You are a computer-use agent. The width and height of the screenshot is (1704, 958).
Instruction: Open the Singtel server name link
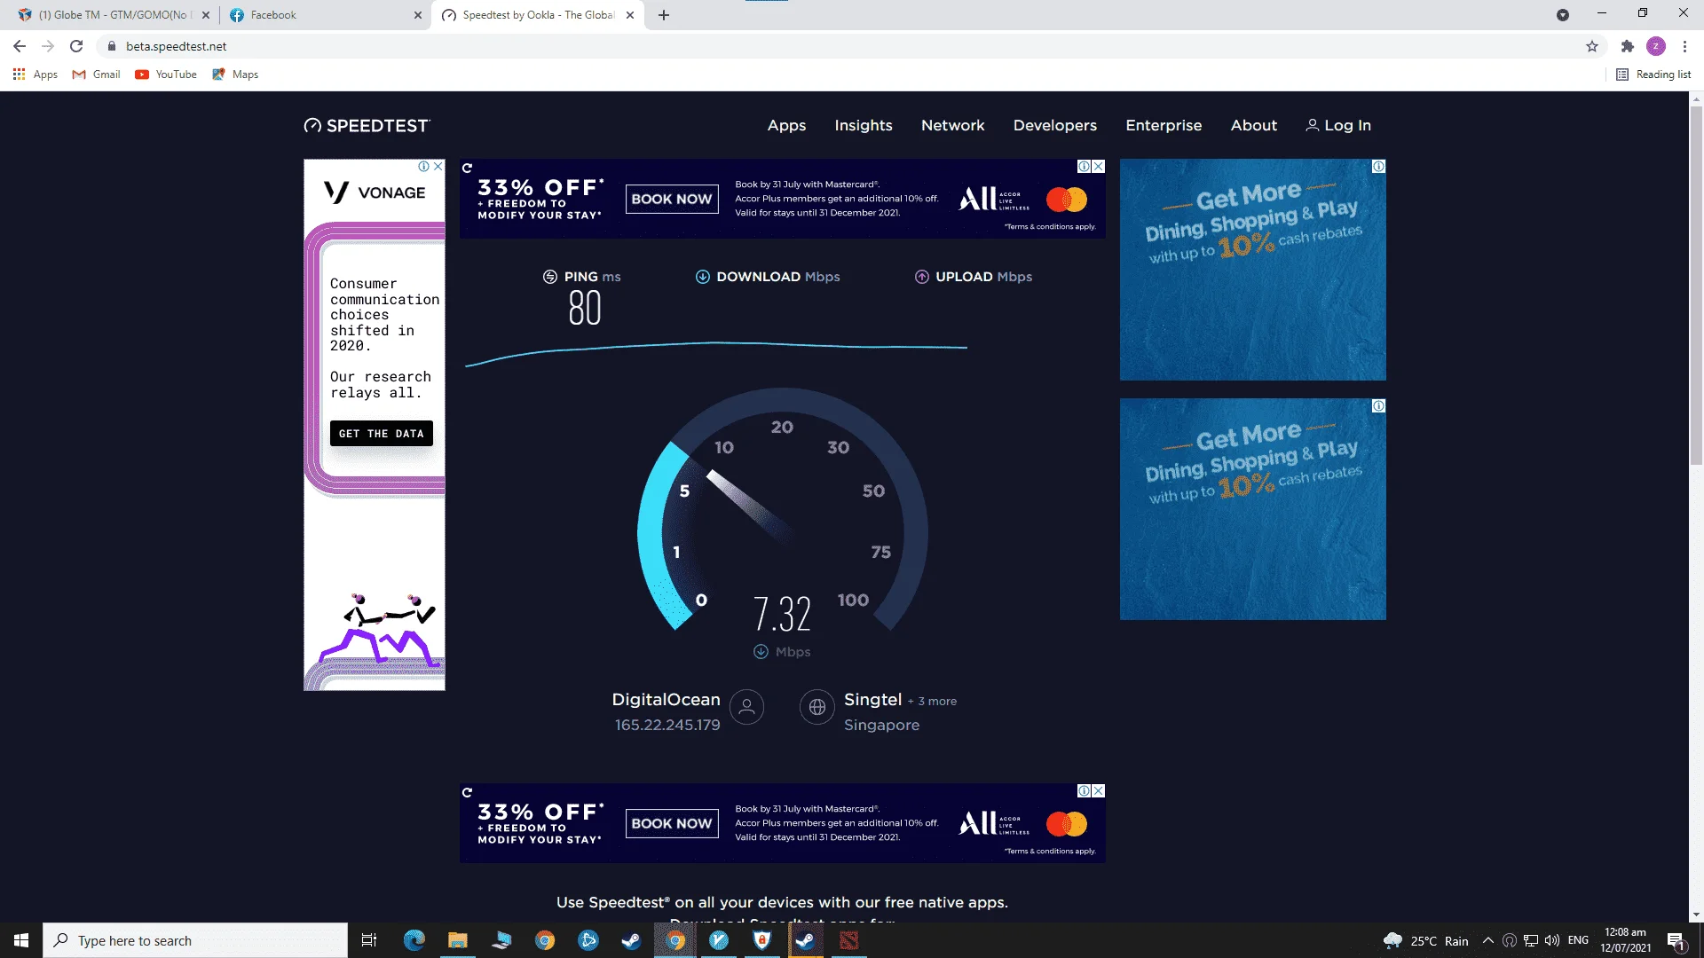click(872, 699)
